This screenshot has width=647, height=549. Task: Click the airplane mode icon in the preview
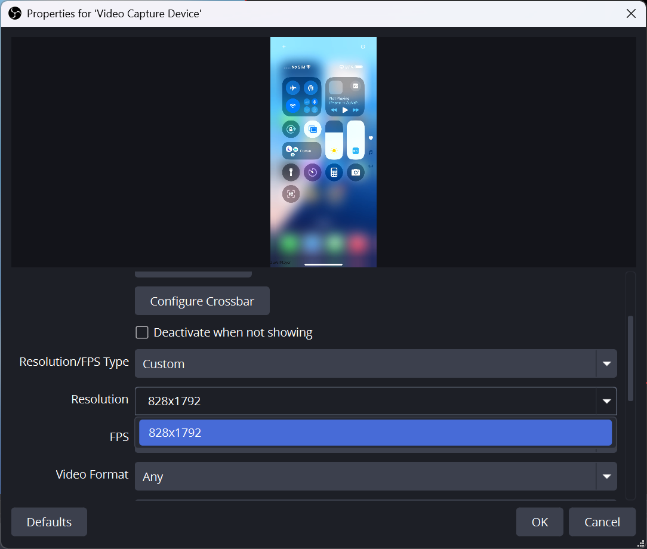(293, 88)
